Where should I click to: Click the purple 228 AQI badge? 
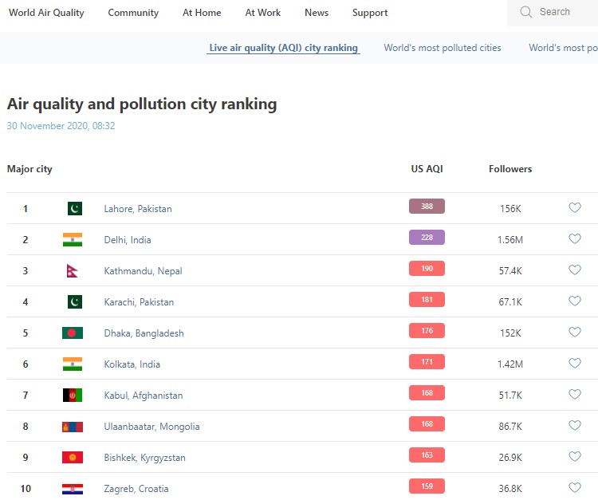pyautogui.click(x=427, y=238)
